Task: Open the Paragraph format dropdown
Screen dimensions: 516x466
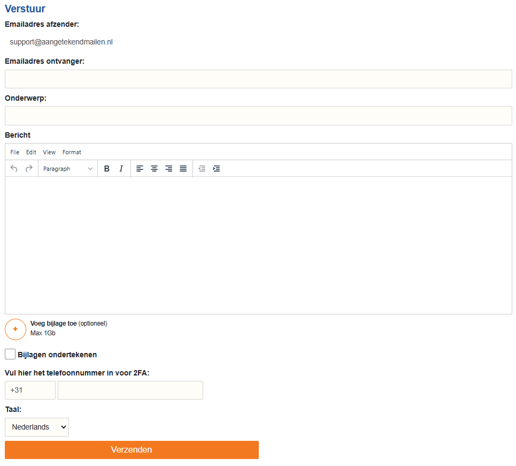Action: click(68, 169)
